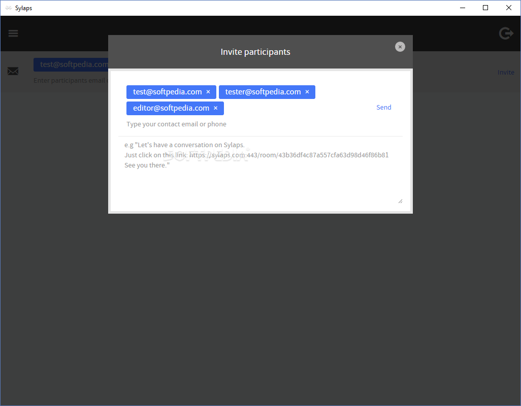The height and width of the screenshot is (406, 521).
Task: Click the logout arrow icon
Action: 506,33
